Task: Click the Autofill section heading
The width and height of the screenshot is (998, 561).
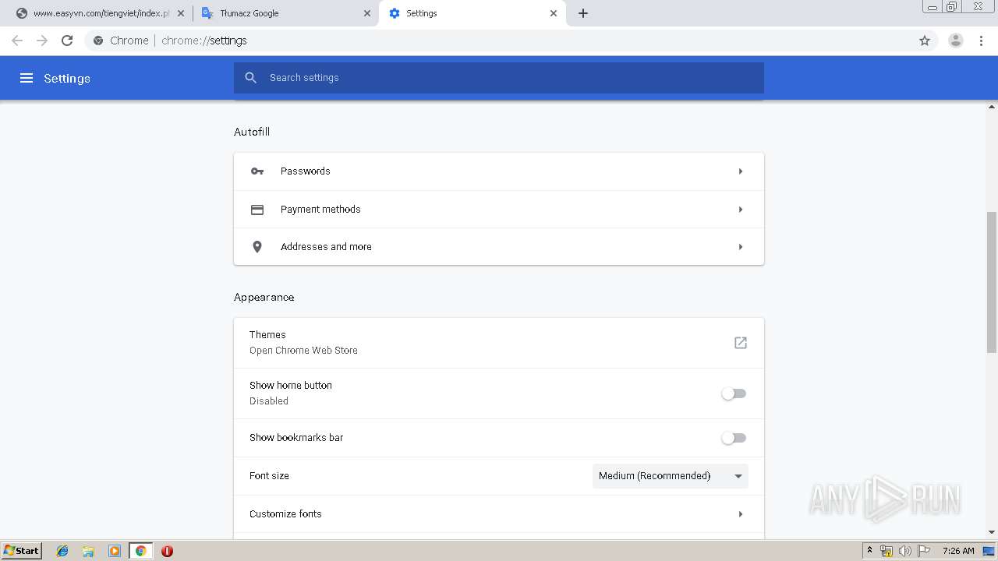Action: click(252, 132)
